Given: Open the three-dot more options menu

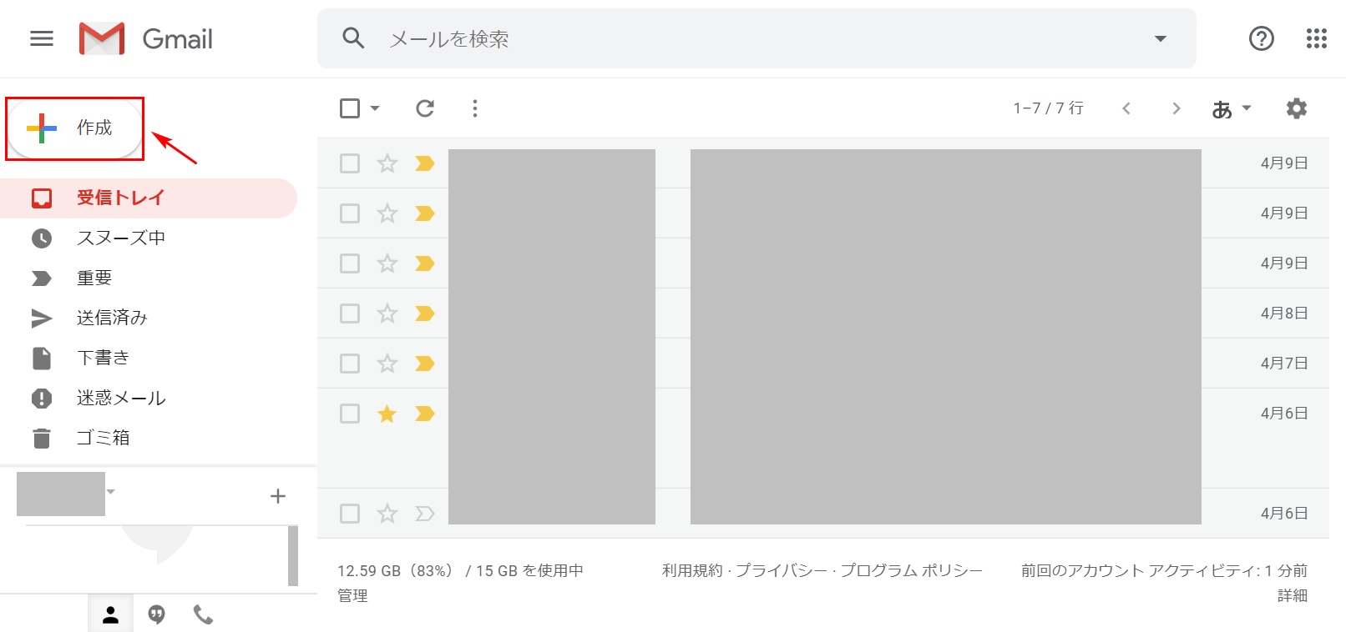Looking at the screenshot, I should pyautogui.click(x=474, y=108).
